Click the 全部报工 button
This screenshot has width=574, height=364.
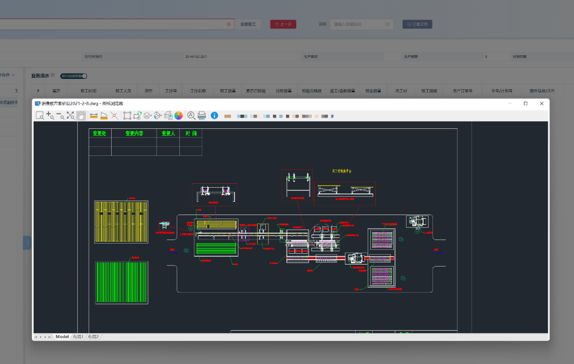pos(249,24)
